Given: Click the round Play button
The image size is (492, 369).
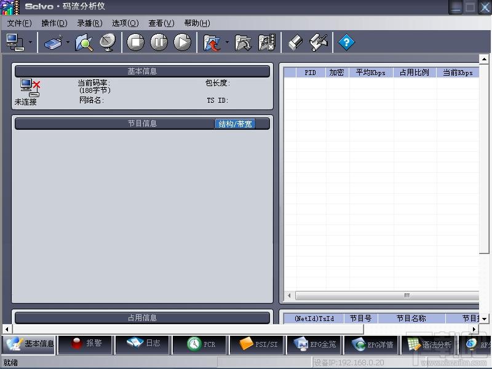Looking at the screenshot, I should click(182, 42).
